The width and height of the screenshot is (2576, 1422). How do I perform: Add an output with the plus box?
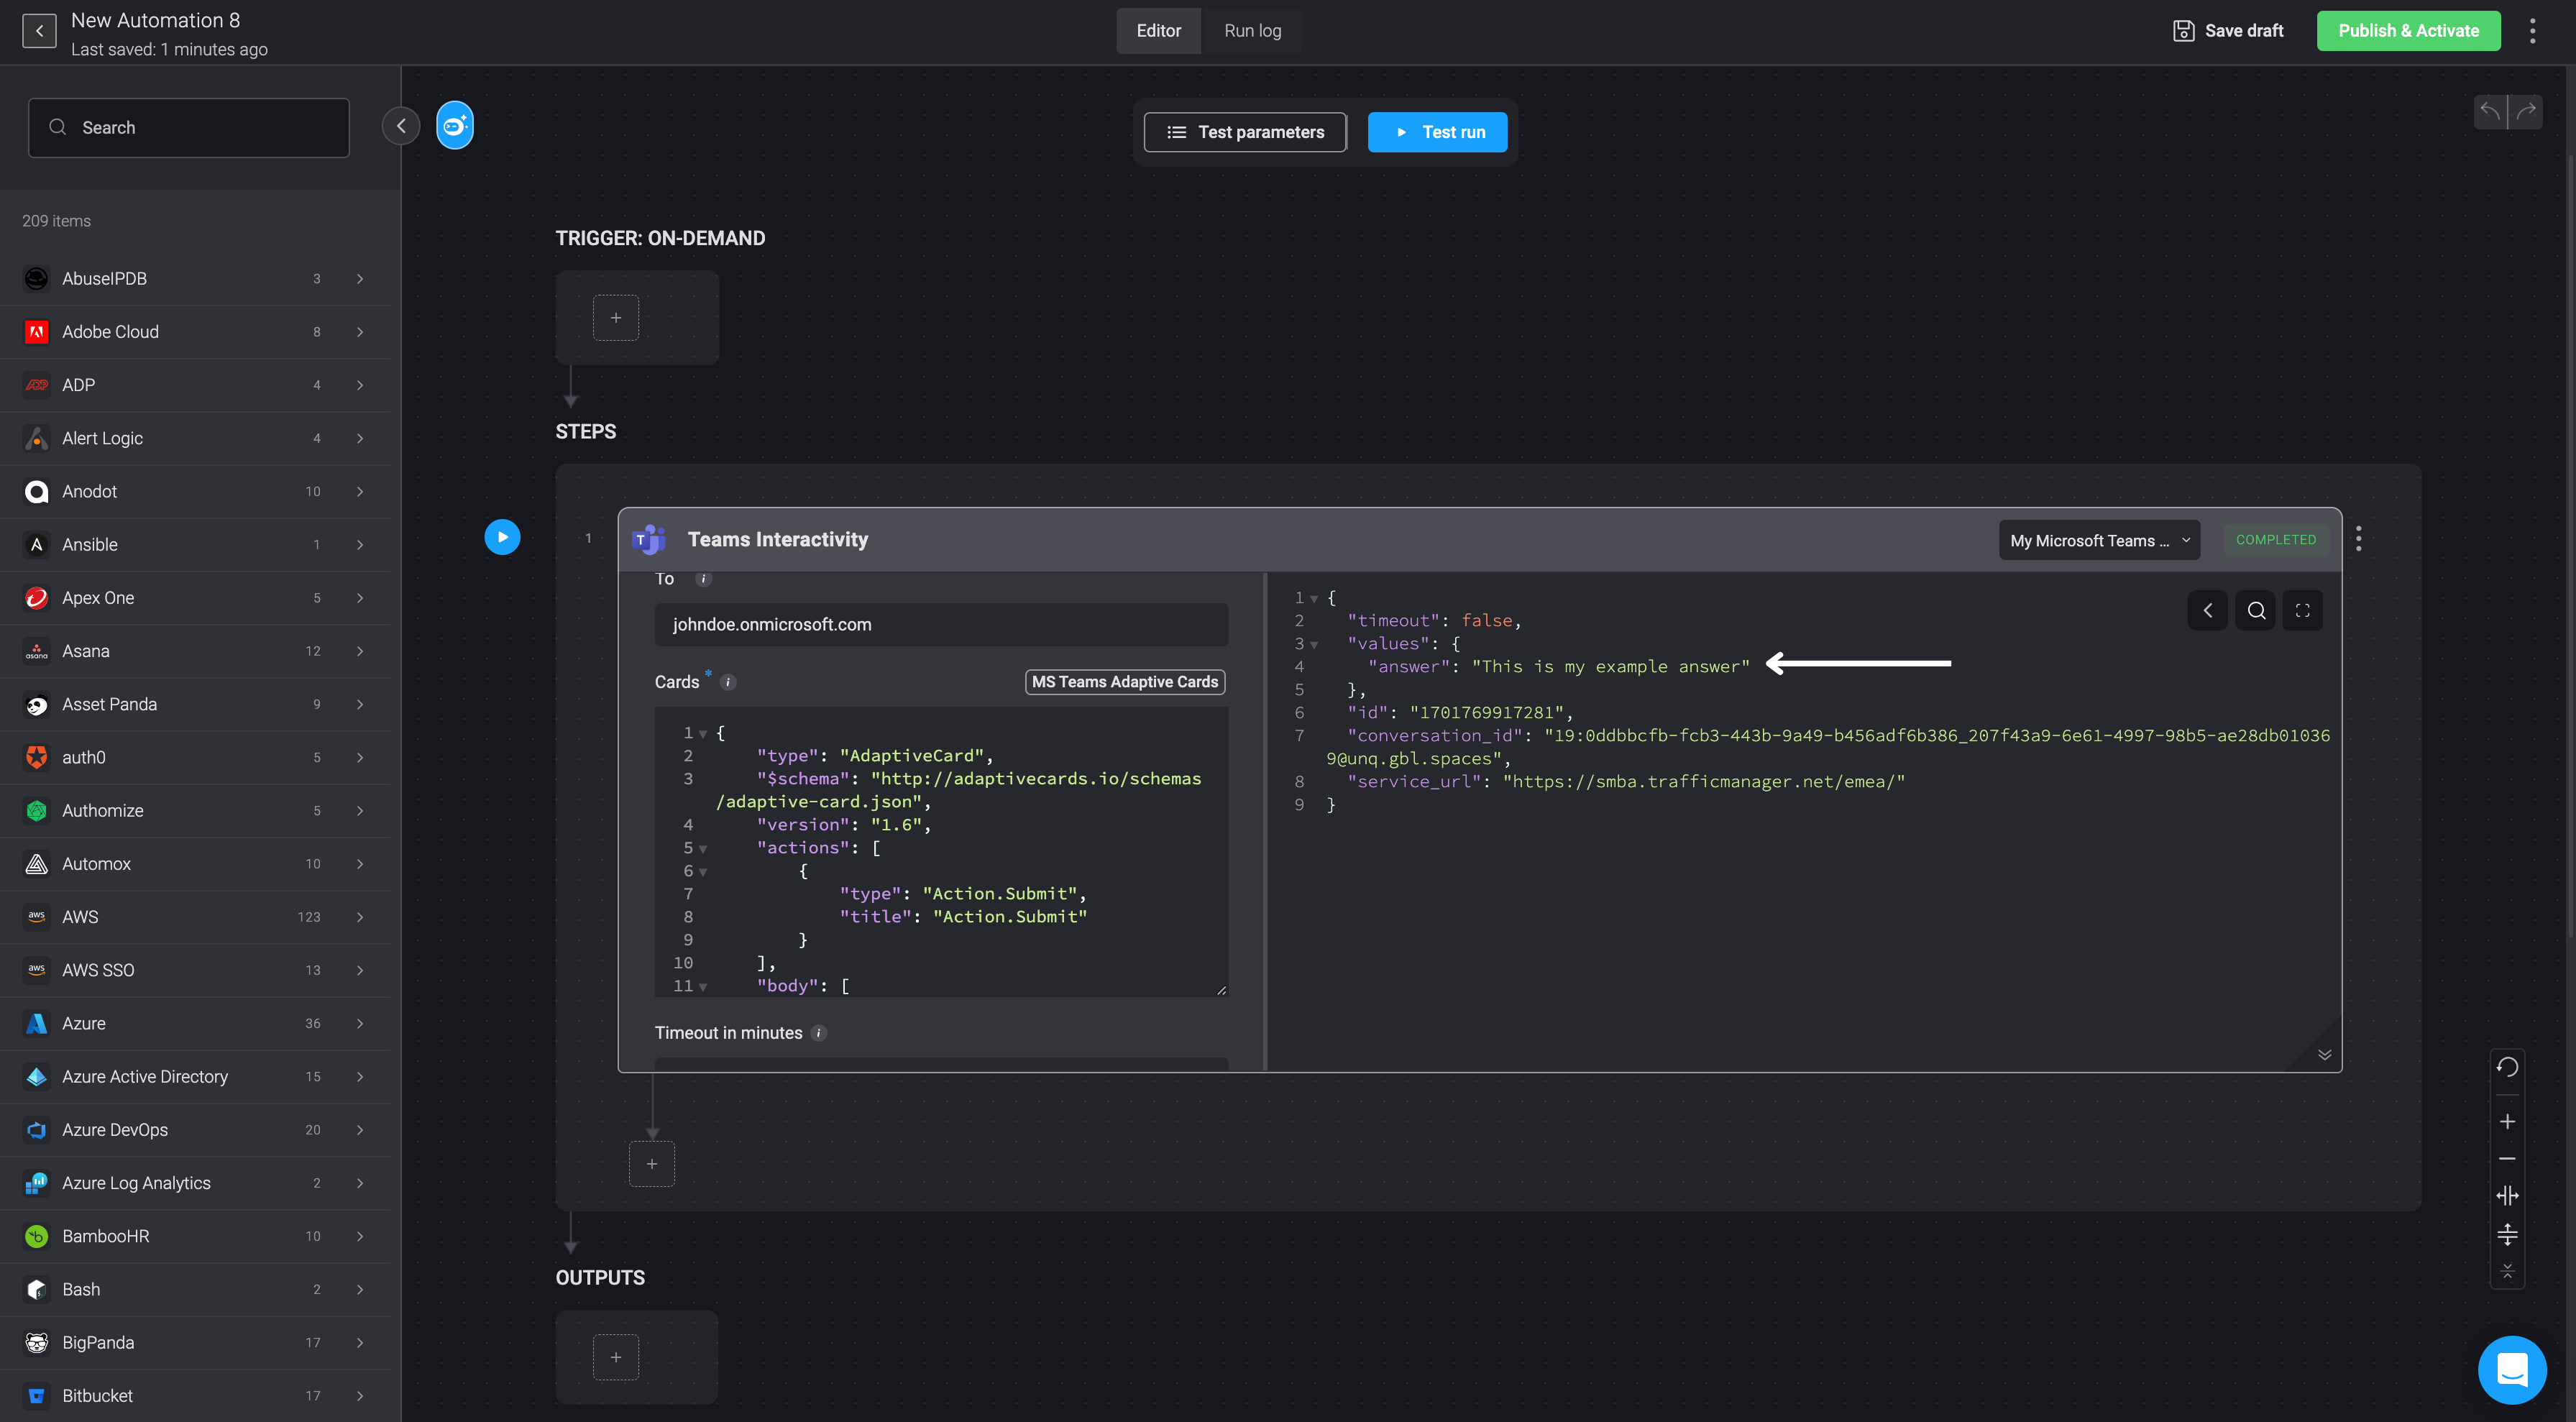[616, 1357]
